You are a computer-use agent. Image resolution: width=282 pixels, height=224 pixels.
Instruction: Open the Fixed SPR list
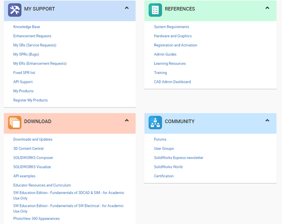point(24,73)
